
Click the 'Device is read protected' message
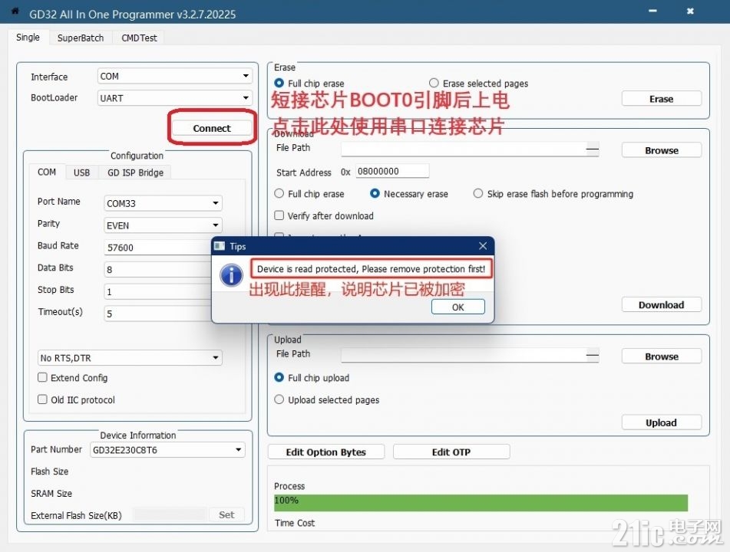pyautogui.click(x=371, y=269)
